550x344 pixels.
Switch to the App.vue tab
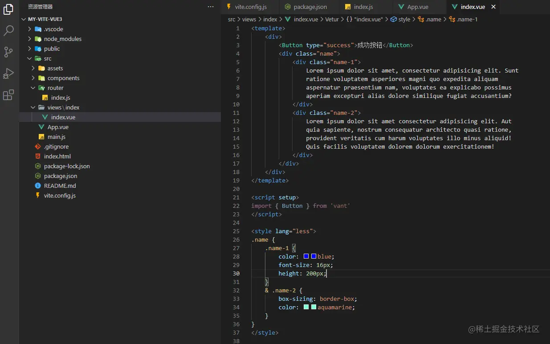pyautogui.click(x=417, y=7)
